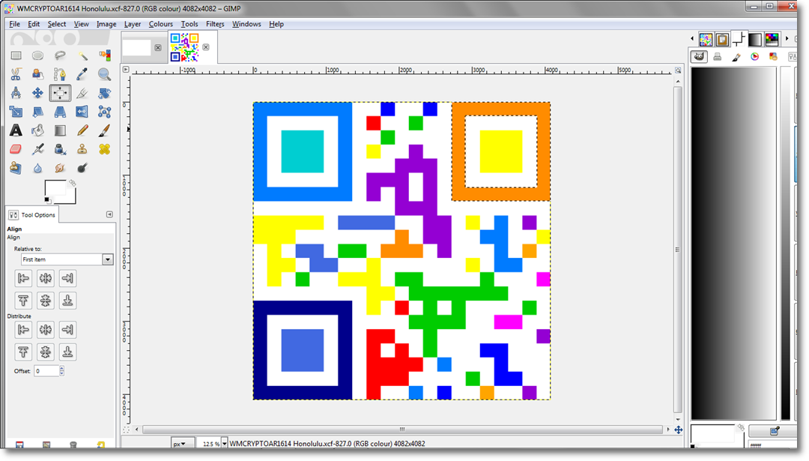Switch colour selector to Palette mode
Image resolution: width=809 pixels, height=461 pixels.
click(773, 57)
